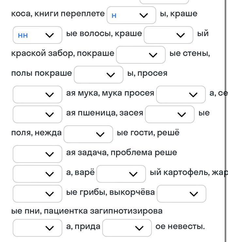Viewport: 228px width, 242px height.
Task: Expand dropdown before "ый краской забор"
Action: [x=168, y=35]
